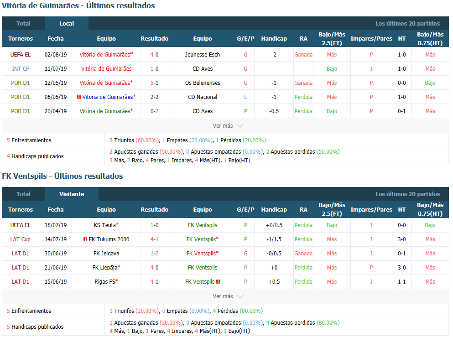Click the INT CF tournament label

point(20,69)
